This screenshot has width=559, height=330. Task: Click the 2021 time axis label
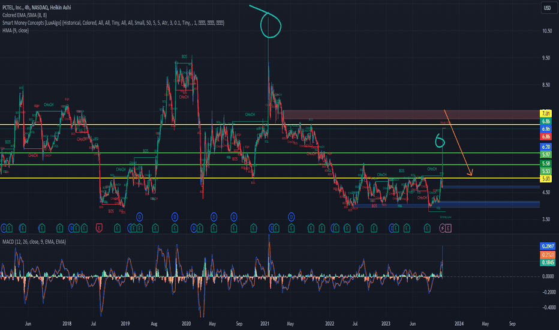(x=265, y=323)
